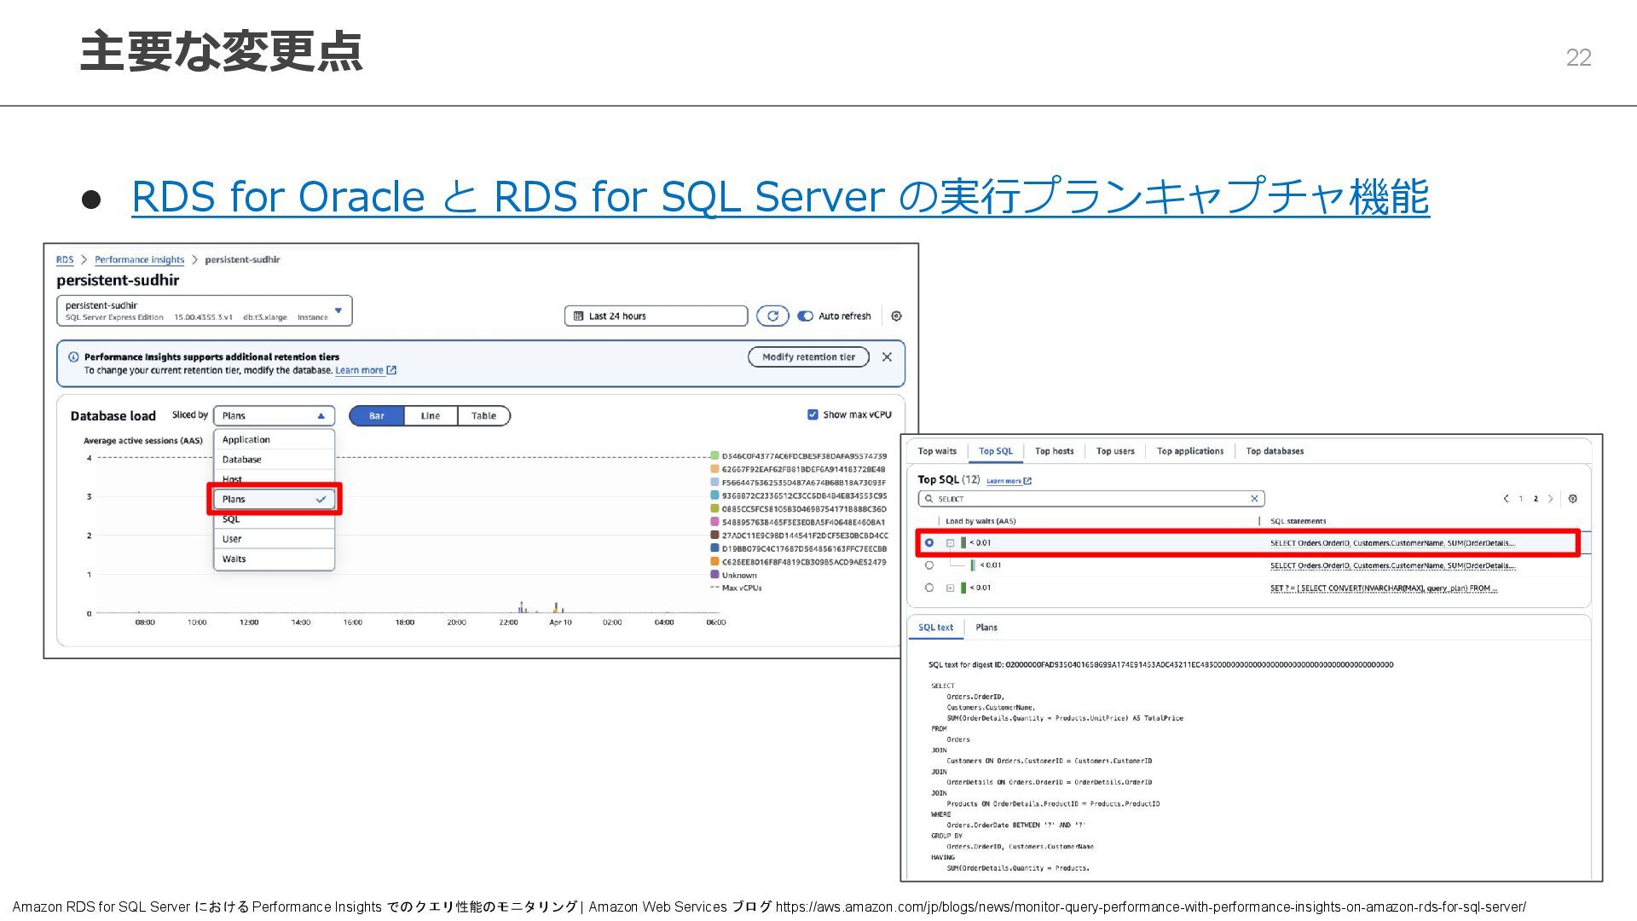The image size is (1637, 921).
Task: Go to previous Top SQL page
Action: [x=1506, y=499]
